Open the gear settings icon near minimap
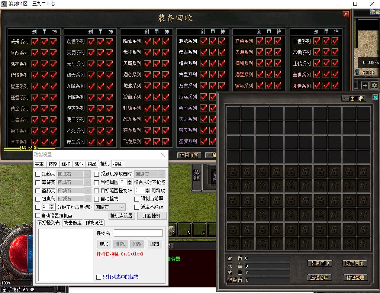Viewport: 380px width, 293px height. point(374,85)
